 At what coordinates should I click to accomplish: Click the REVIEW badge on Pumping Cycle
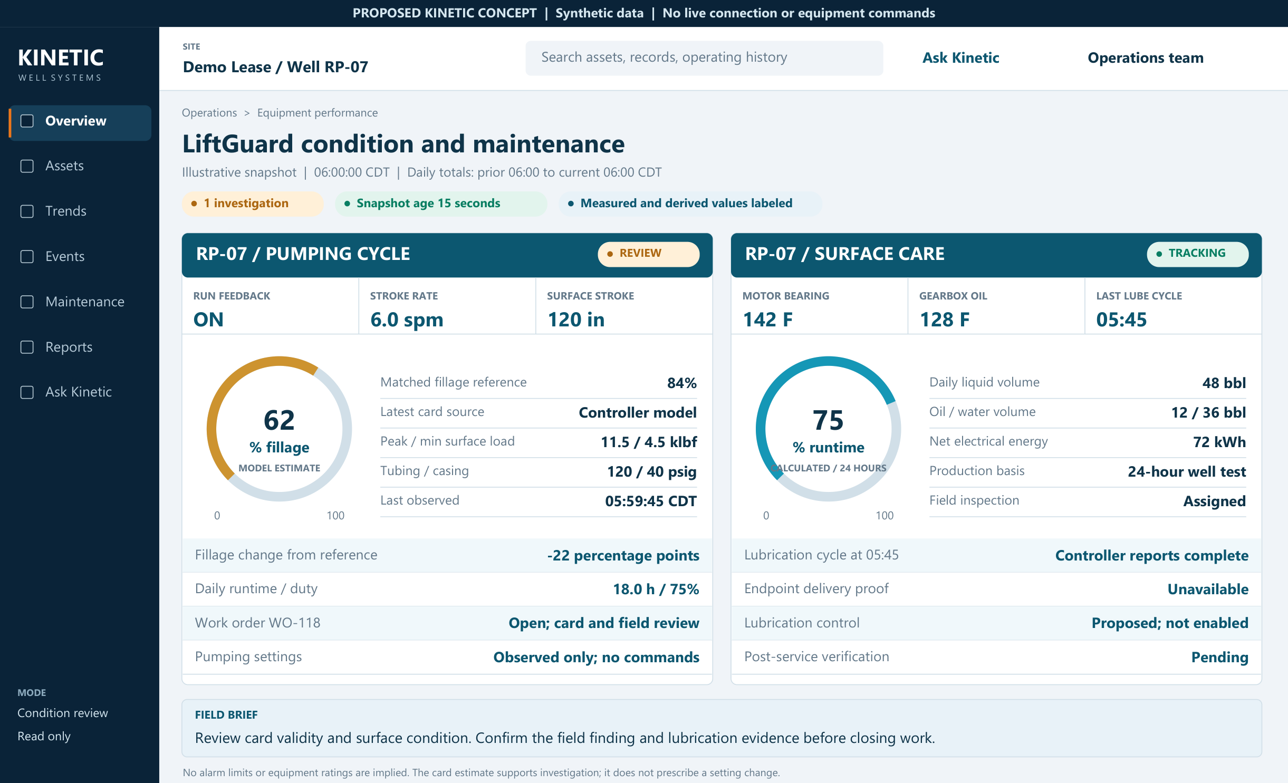pos(648,254)
